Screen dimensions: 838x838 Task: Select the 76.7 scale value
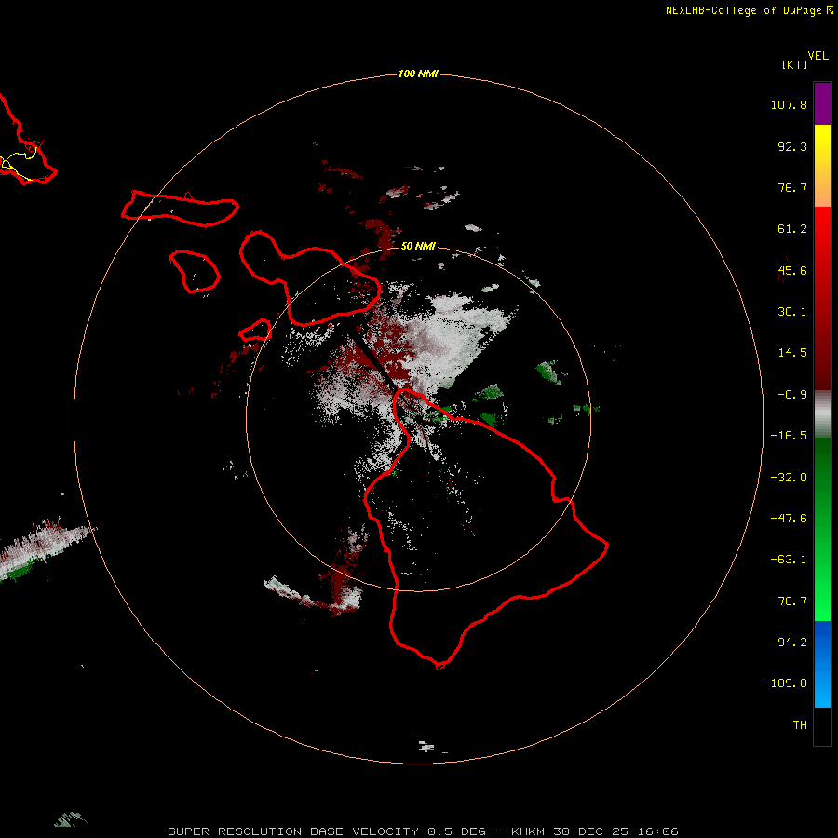(x=792, y=187)
